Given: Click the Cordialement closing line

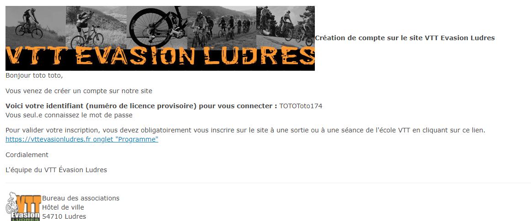Looking at the screenshot, I should tap(27, 155).
